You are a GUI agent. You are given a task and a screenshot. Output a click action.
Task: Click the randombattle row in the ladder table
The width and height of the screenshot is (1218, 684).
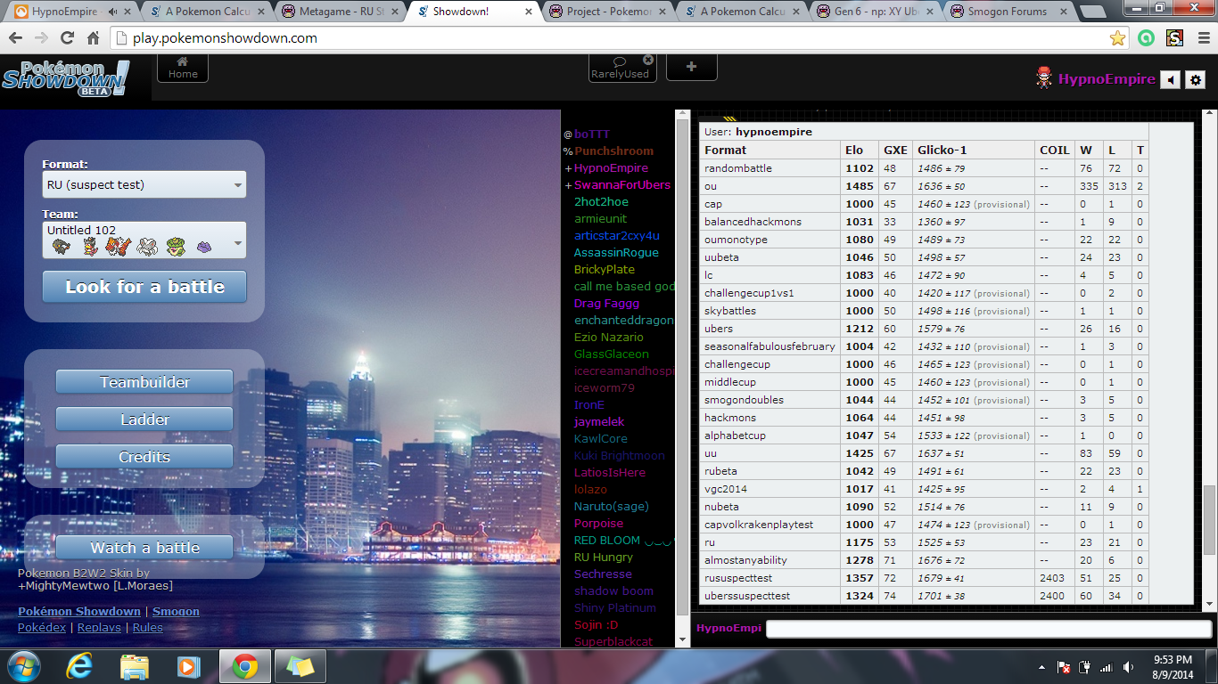pyautogui.click(x=924, y=168)
